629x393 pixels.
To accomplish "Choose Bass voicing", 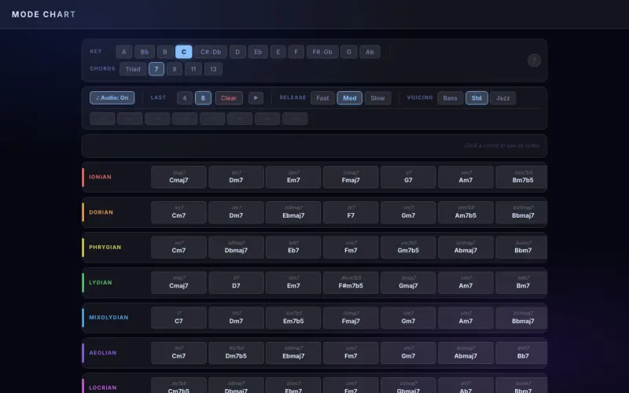I will (450, 97).
